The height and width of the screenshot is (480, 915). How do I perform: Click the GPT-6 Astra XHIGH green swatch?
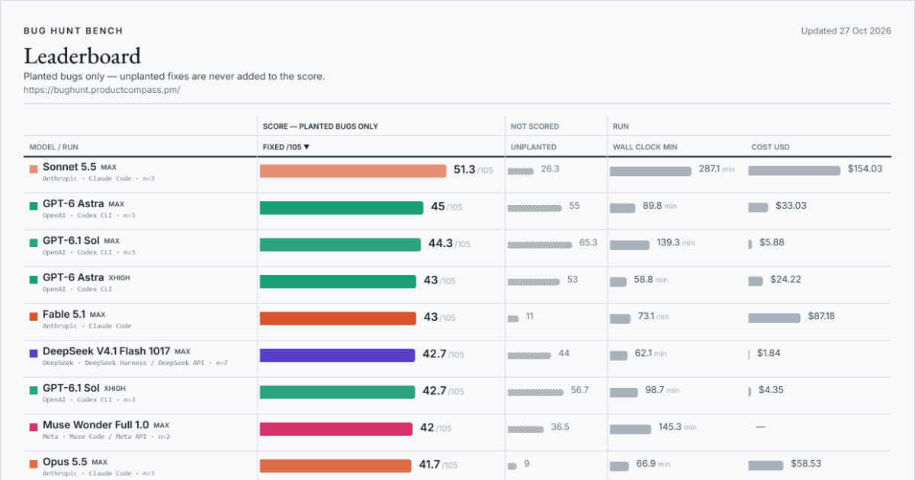click(x=34, y=280)
